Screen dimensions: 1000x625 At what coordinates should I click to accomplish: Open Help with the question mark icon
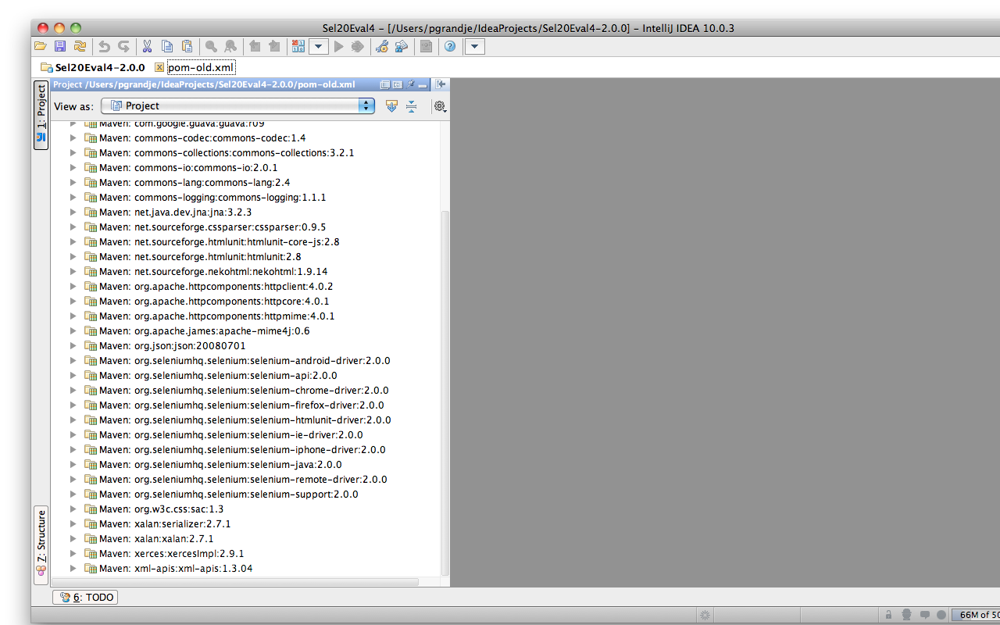tap(450, 47)
